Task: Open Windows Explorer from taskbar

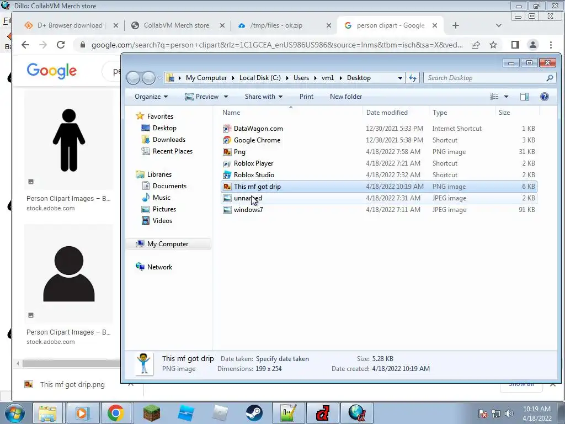Action: point(47,413)
